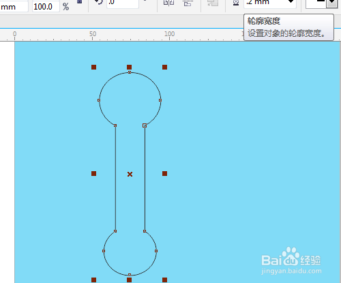Select the right node of the lower circle
This screenshot has height=283, width=341.
point(156,251)
